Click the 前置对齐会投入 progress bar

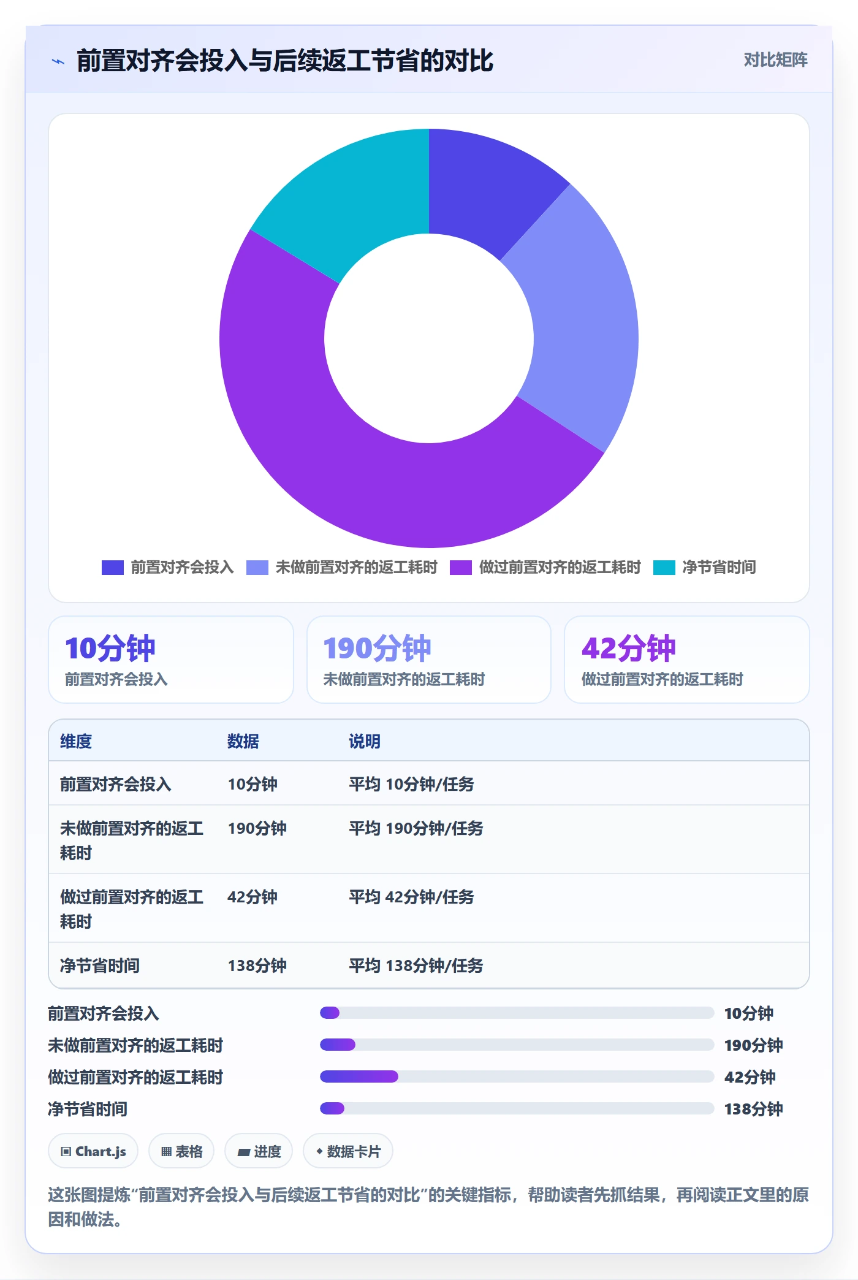tap(517, 1013)
